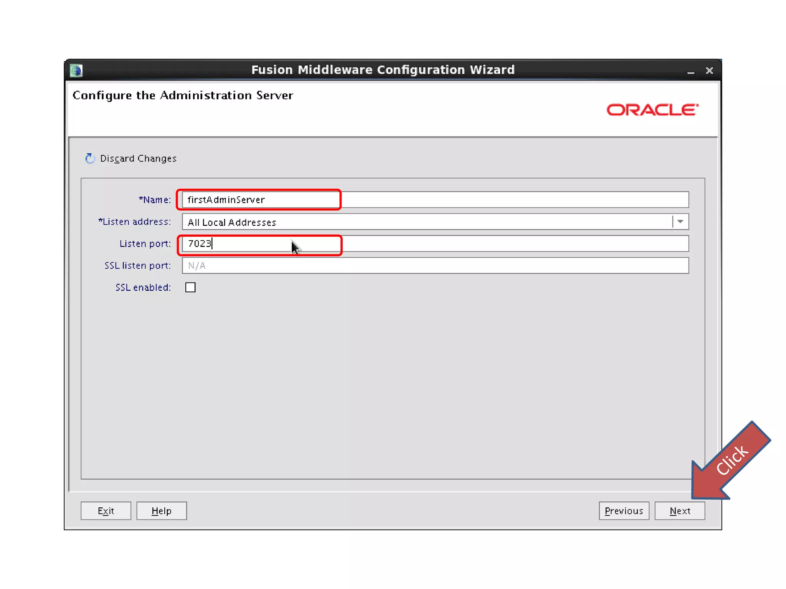Minimize the Configuration Wizard window
Viewport: 786px width, 589px height.
(x=690, y=71)
